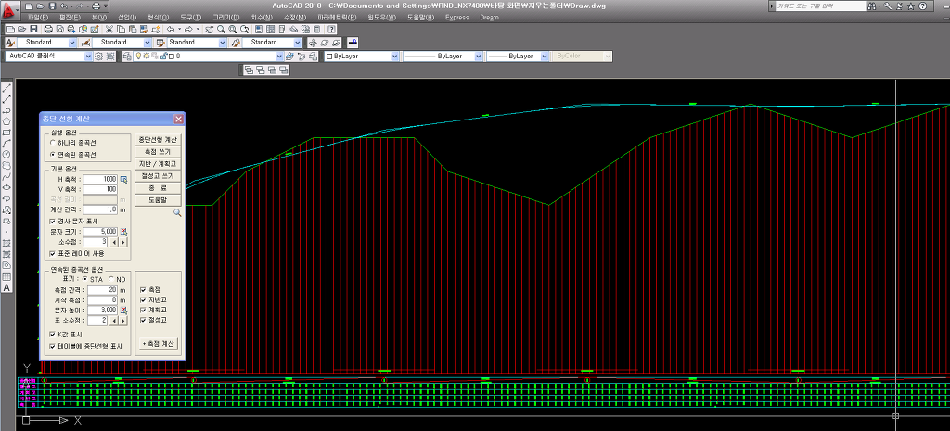Image resolution: width=950 pixels, height=431 pixels.
Task: Select the Polygon draw tool
Action: (x=6, y=120)
